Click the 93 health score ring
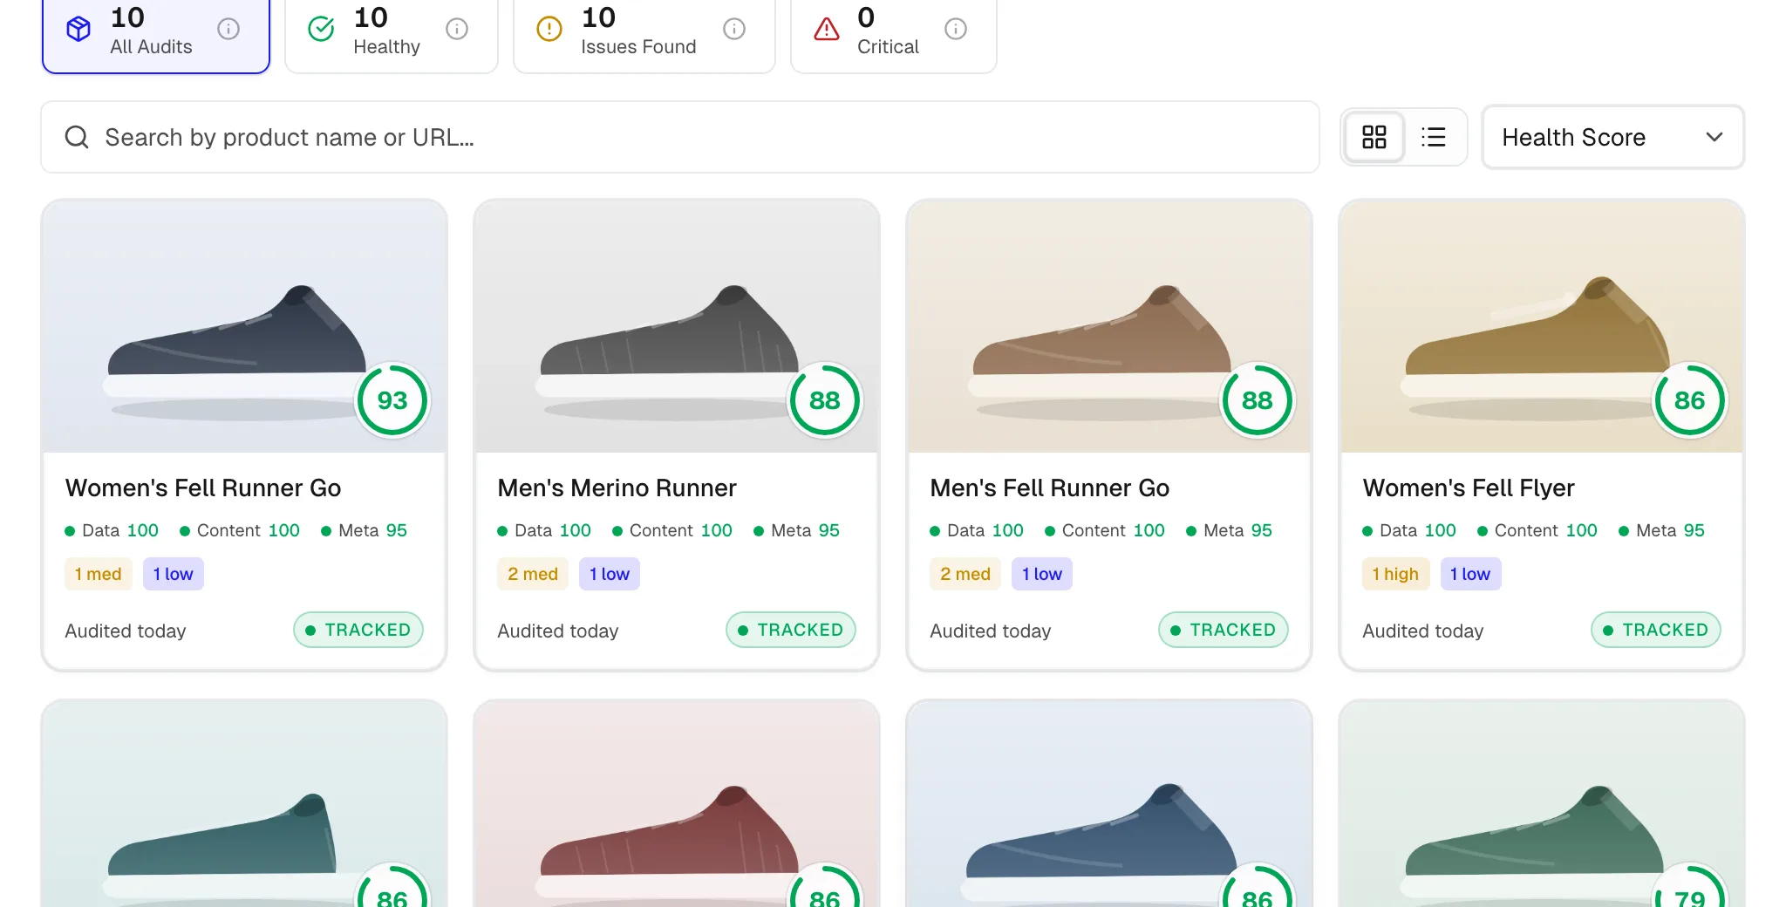 [392, 400]
